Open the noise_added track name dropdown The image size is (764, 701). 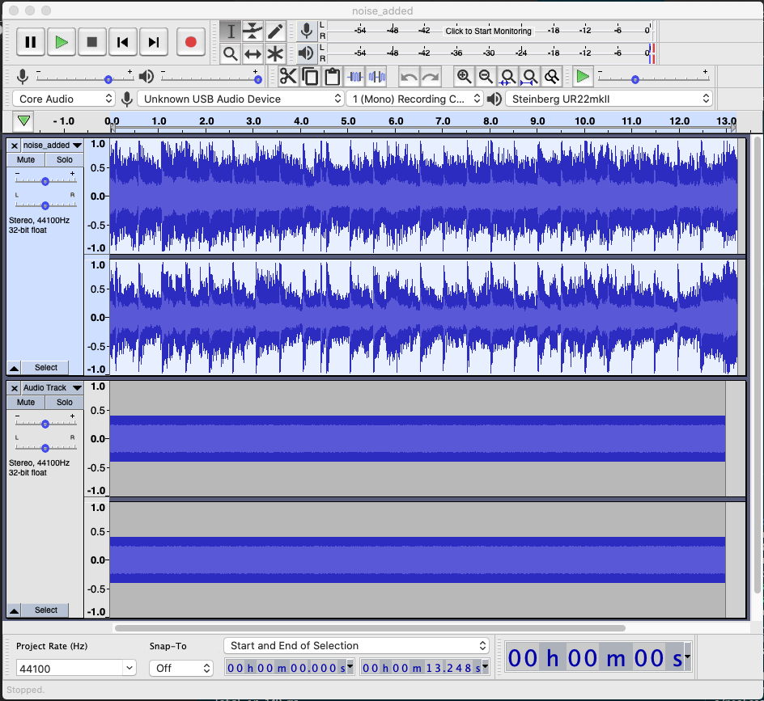click(x=47, y=146)
